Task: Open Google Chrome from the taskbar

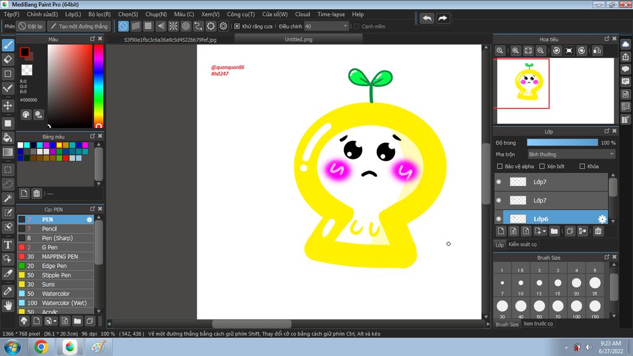Action: 41,347
